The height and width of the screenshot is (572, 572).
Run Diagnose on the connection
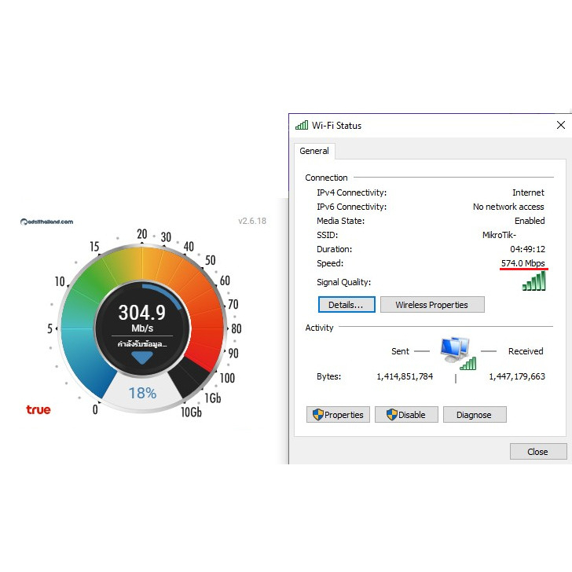pyautogui.click(x=475, y=415)
